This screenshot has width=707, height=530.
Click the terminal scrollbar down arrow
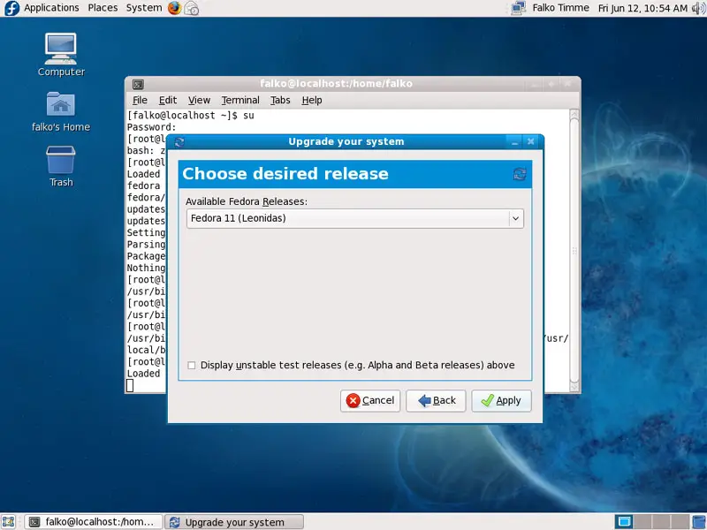click(574, 387)
